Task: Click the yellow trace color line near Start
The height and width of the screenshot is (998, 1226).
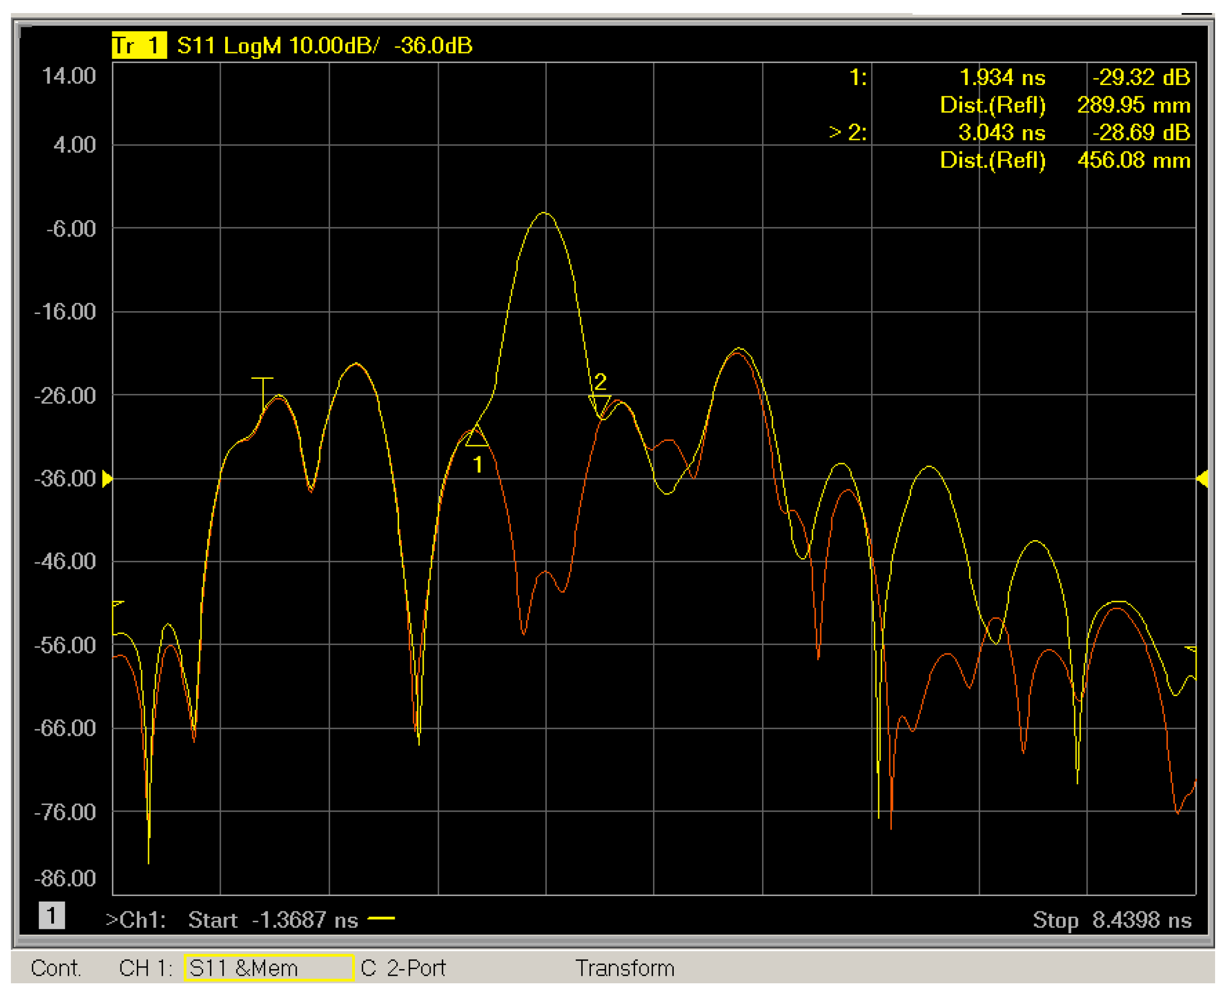Action: [x=381, y=918]
